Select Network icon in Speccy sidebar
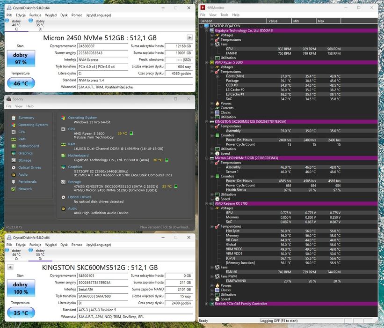This screenshot has height=328, width=384. pos(14,189)
